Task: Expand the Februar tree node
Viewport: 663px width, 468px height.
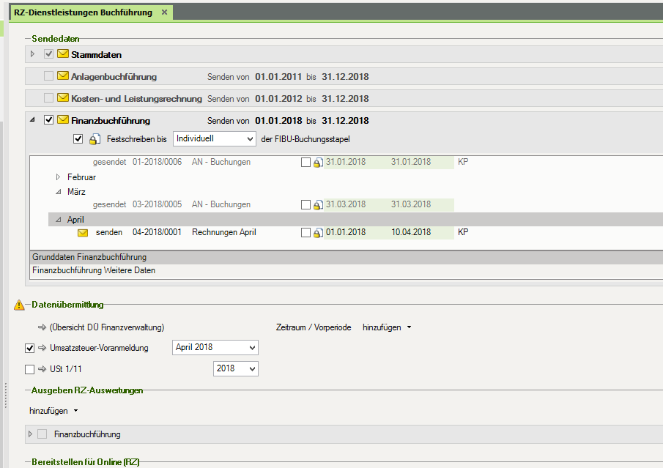Action: pos(59,177)
